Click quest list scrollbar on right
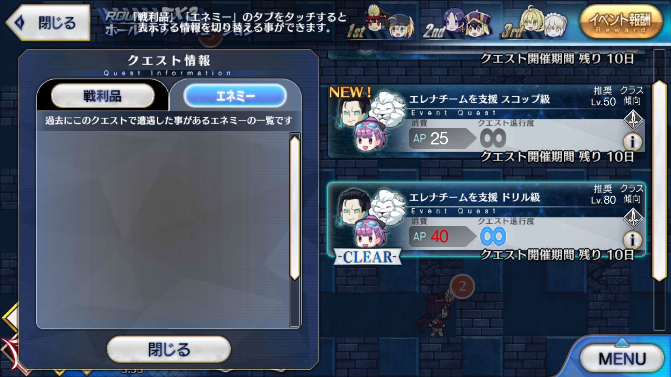 pos(659,190)
